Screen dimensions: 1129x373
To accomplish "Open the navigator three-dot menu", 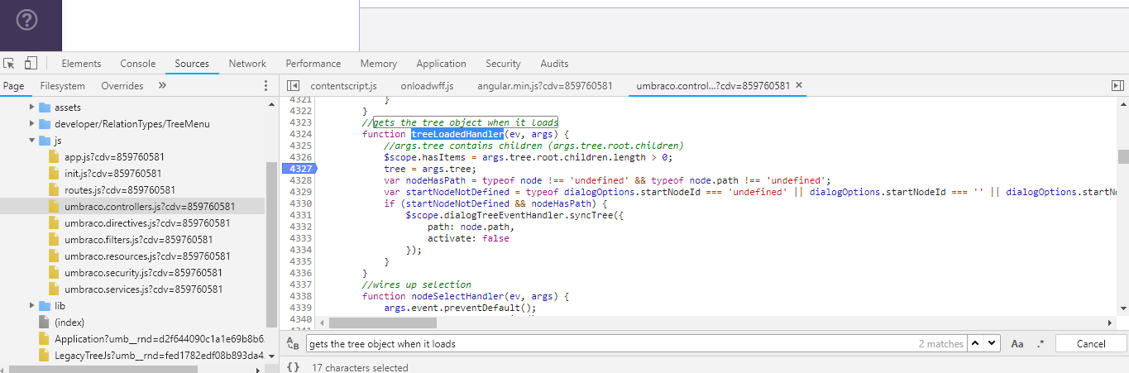I will click(x=266, y=86).
